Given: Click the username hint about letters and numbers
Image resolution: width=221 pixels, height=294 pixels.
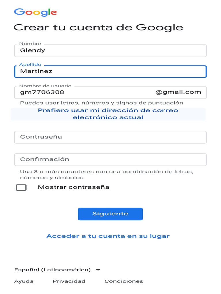Looking at the screenshot, I should pyautogui.click(x=102, y=103).
